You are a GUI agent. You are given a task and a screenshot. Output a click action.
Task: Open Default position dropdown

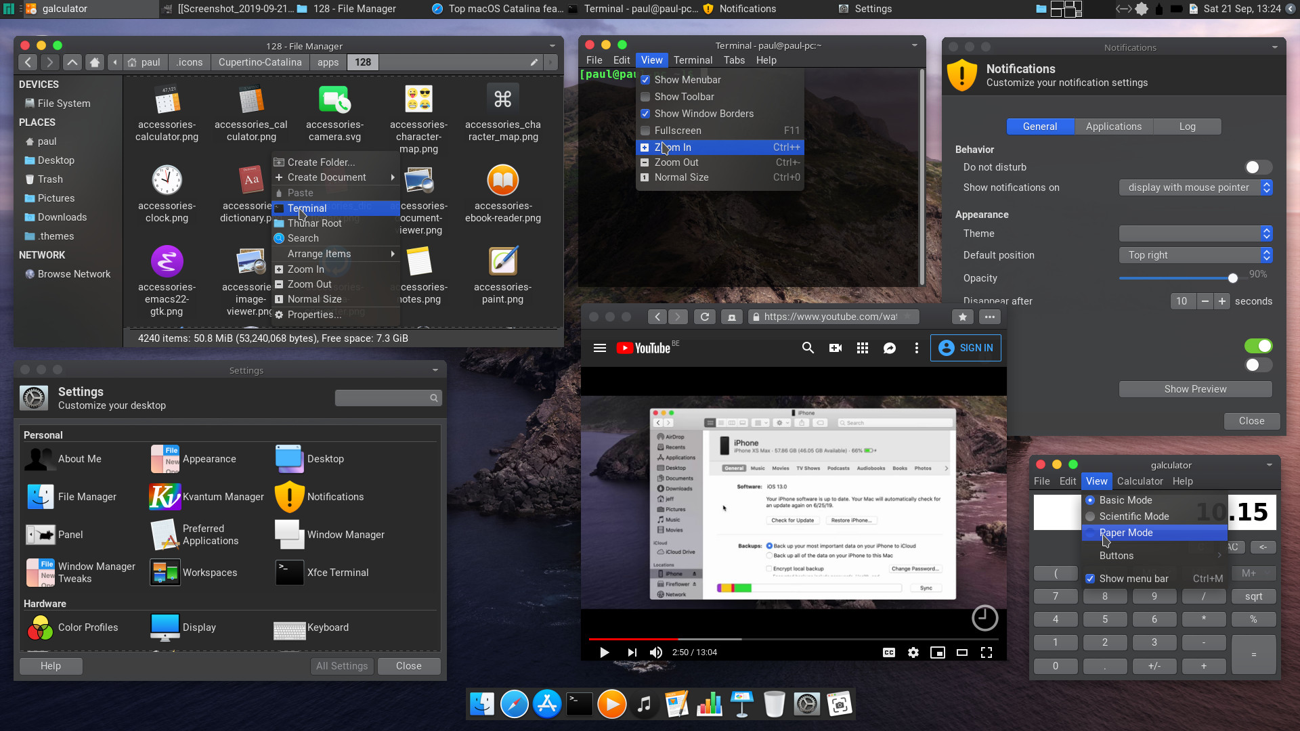1196,255
